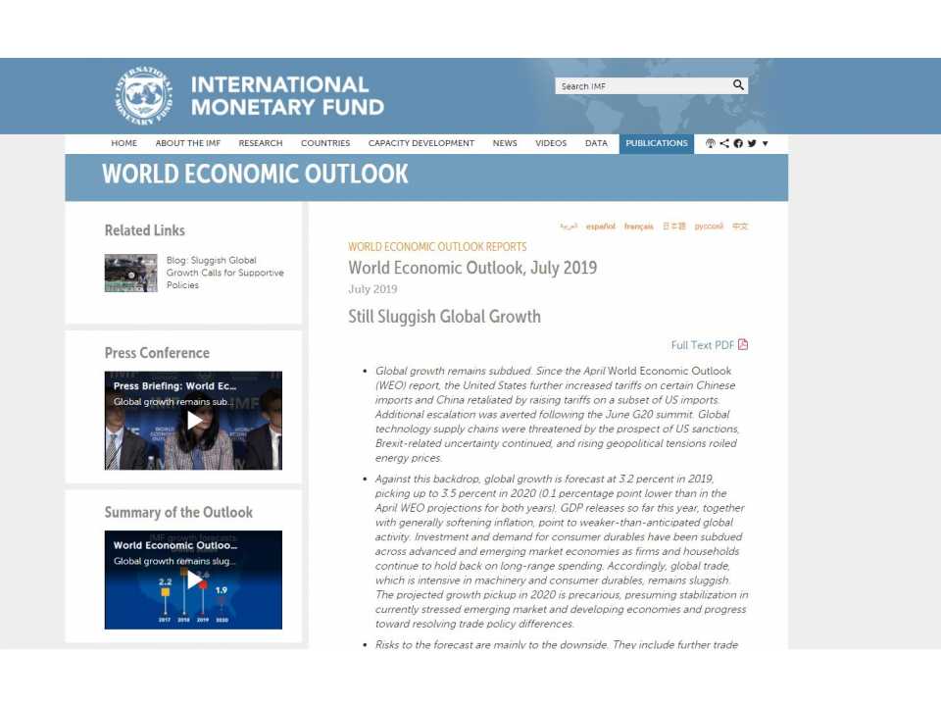Image resolution: width=941 pixels, height=706 pixels.
Task: Select the RESEARCH menu item
Action: [260, 143]
